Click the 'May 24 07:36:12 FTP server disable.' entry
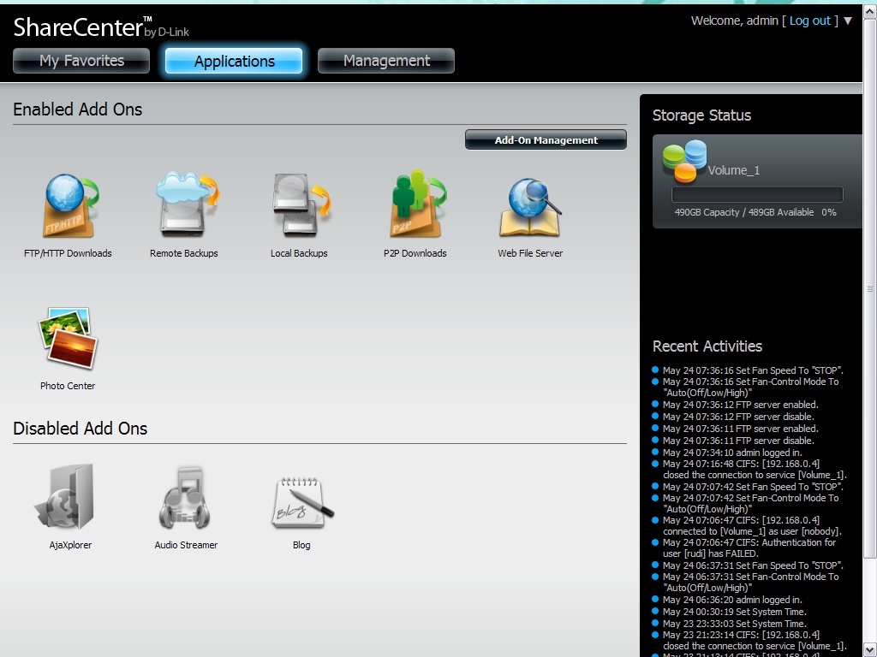 point(738,417)
